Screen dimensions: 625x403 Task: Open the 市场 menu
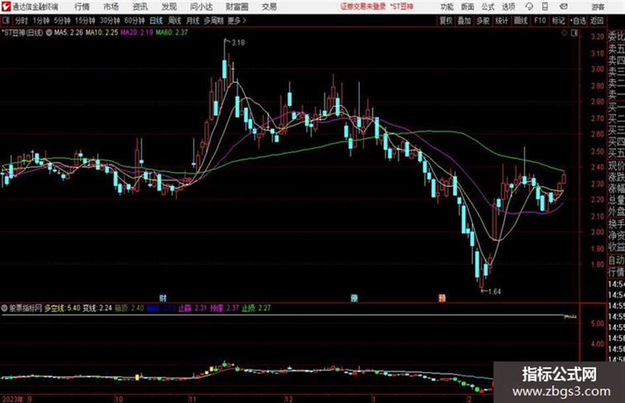111,7
